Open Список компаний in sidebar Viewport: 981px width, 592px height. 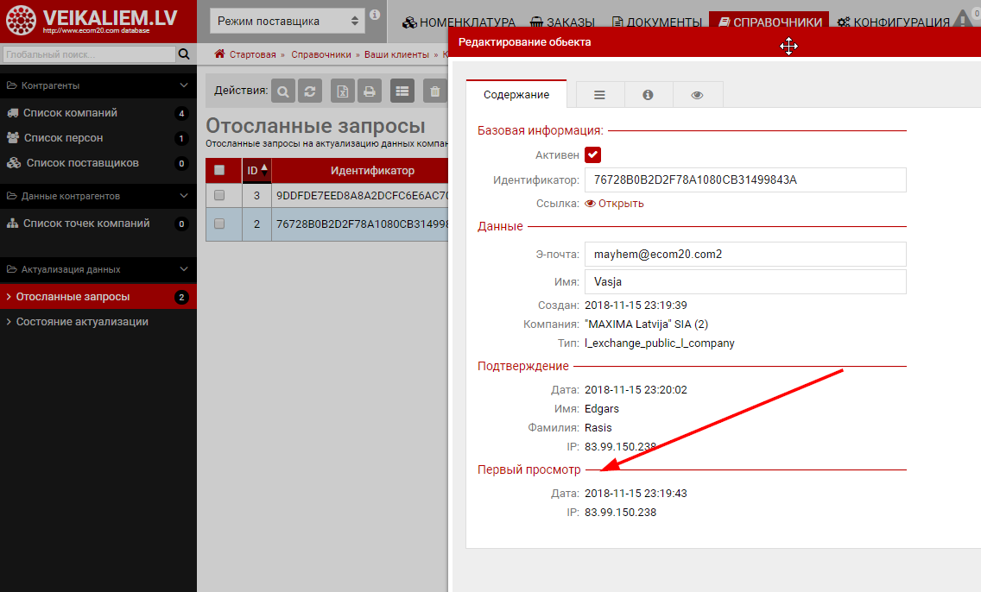70,113
